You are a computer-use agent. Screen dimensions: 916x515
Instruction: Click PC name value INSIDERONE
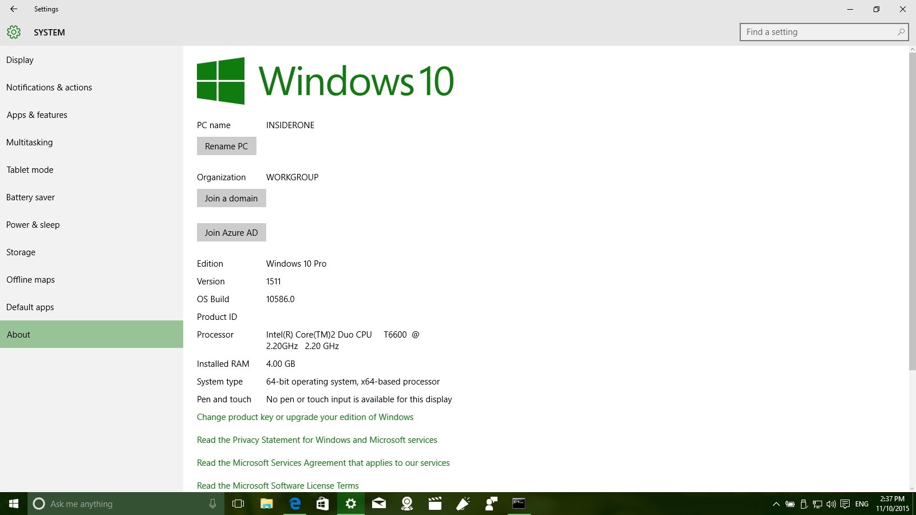[290, 125]
